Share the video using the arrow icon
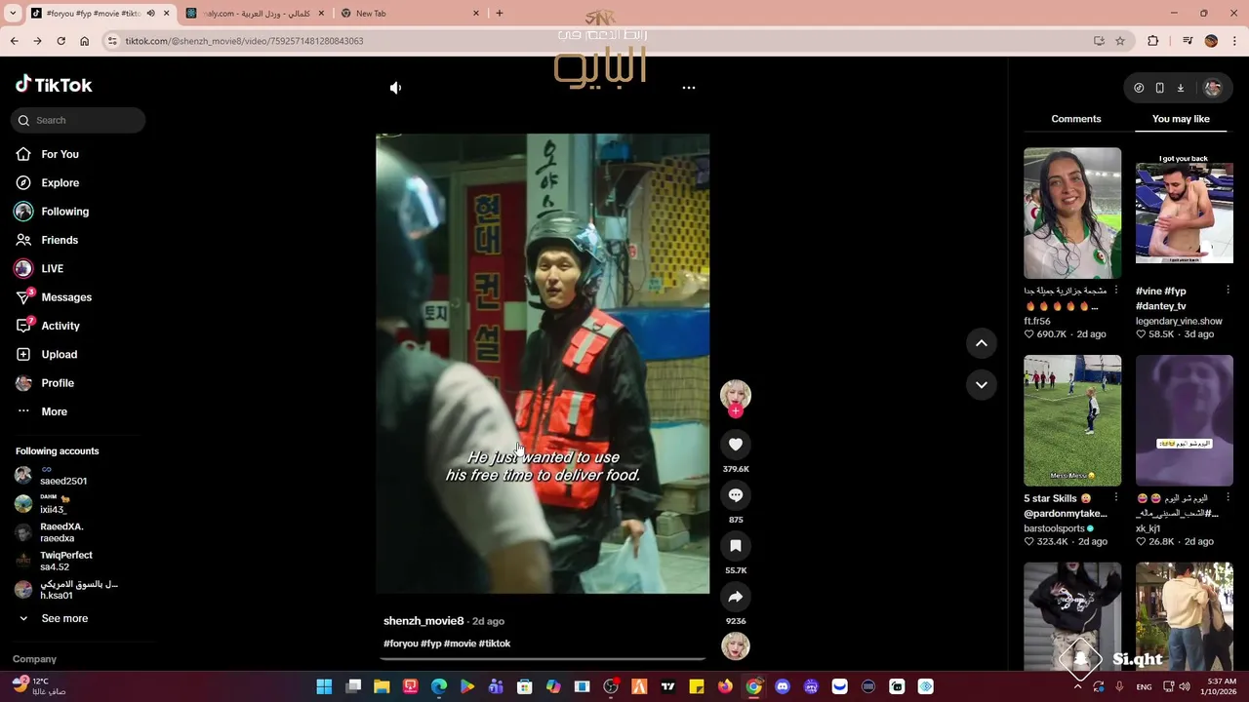The image size is (1249, 702). [x=736, y=597]
